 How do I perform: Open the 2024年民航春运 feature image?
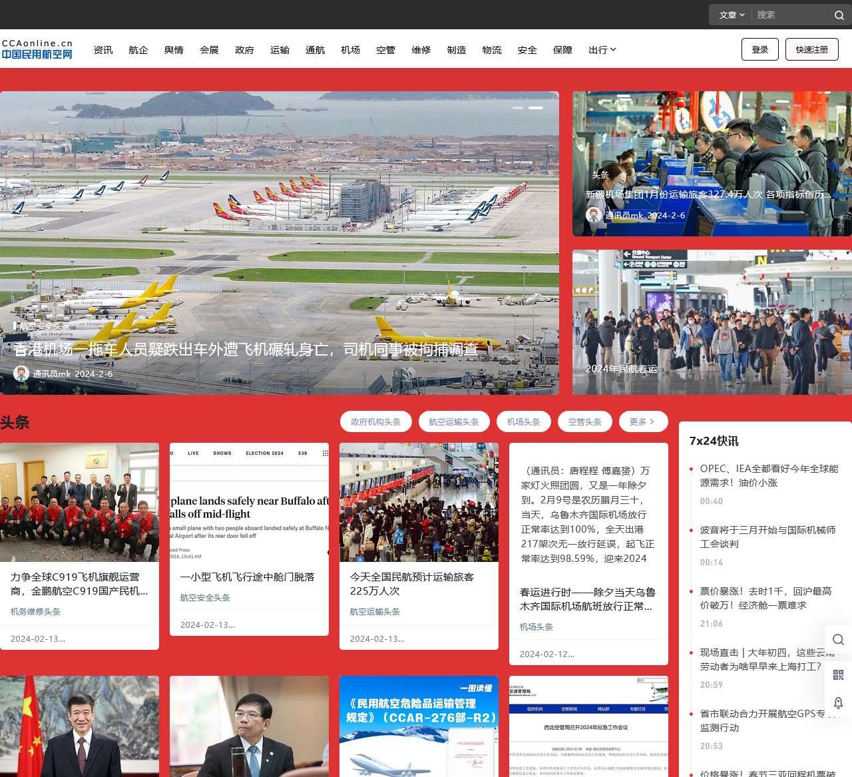click(x=712, y=322)
